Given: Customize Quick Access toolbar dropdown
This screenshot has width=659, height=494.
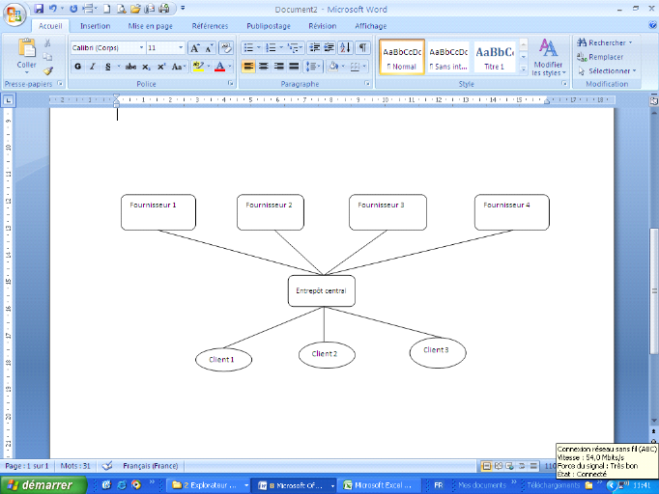Looking at the screenshot, I should (x=183, y=9).
